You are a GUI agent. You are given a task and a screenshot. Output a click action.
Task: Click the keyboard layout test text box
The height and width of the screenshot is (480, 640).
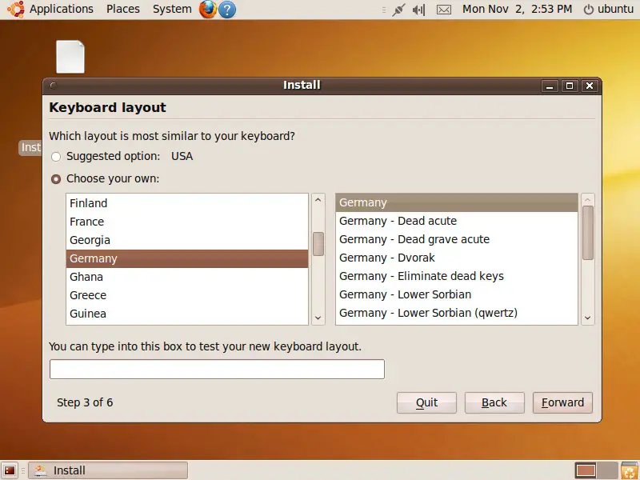217,370
